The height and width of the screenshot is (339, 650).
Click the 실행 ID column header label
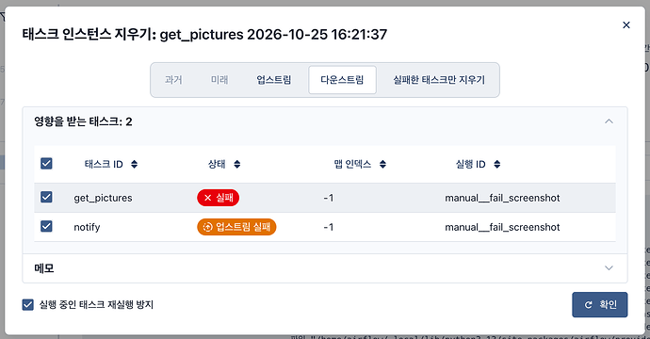[x=470, y=164]
